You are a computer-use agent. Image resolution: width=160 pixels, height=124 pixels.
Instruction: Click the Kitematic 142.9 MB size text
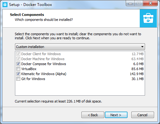pos(137,74)
